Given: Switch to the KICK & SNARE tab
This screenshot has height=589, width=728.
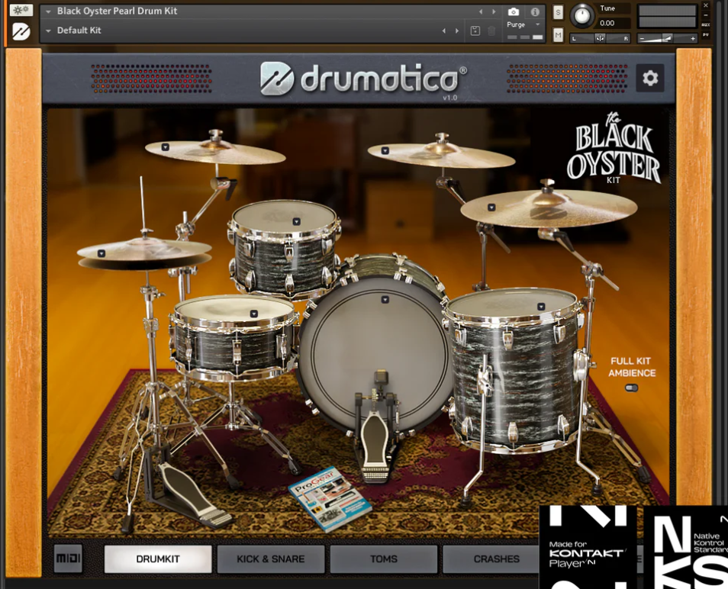Looking at the screenshot, I should pos(271,558).
